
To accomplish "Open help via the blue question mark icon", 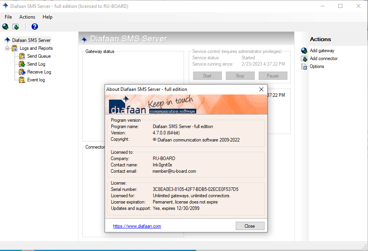I will click(35, 26).
